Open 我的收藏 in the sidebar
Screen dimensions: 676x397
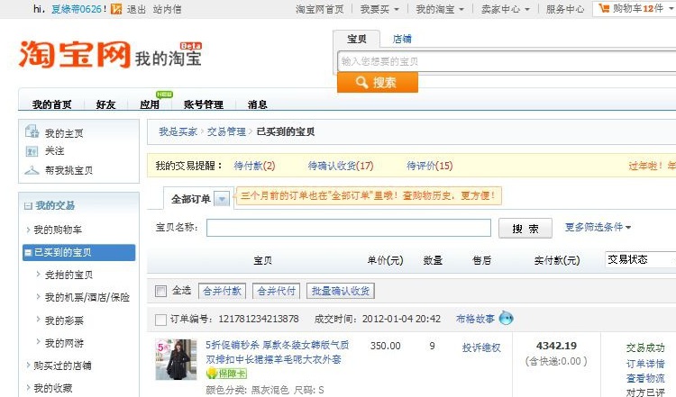pyautogui.click(x=53, y=388)
